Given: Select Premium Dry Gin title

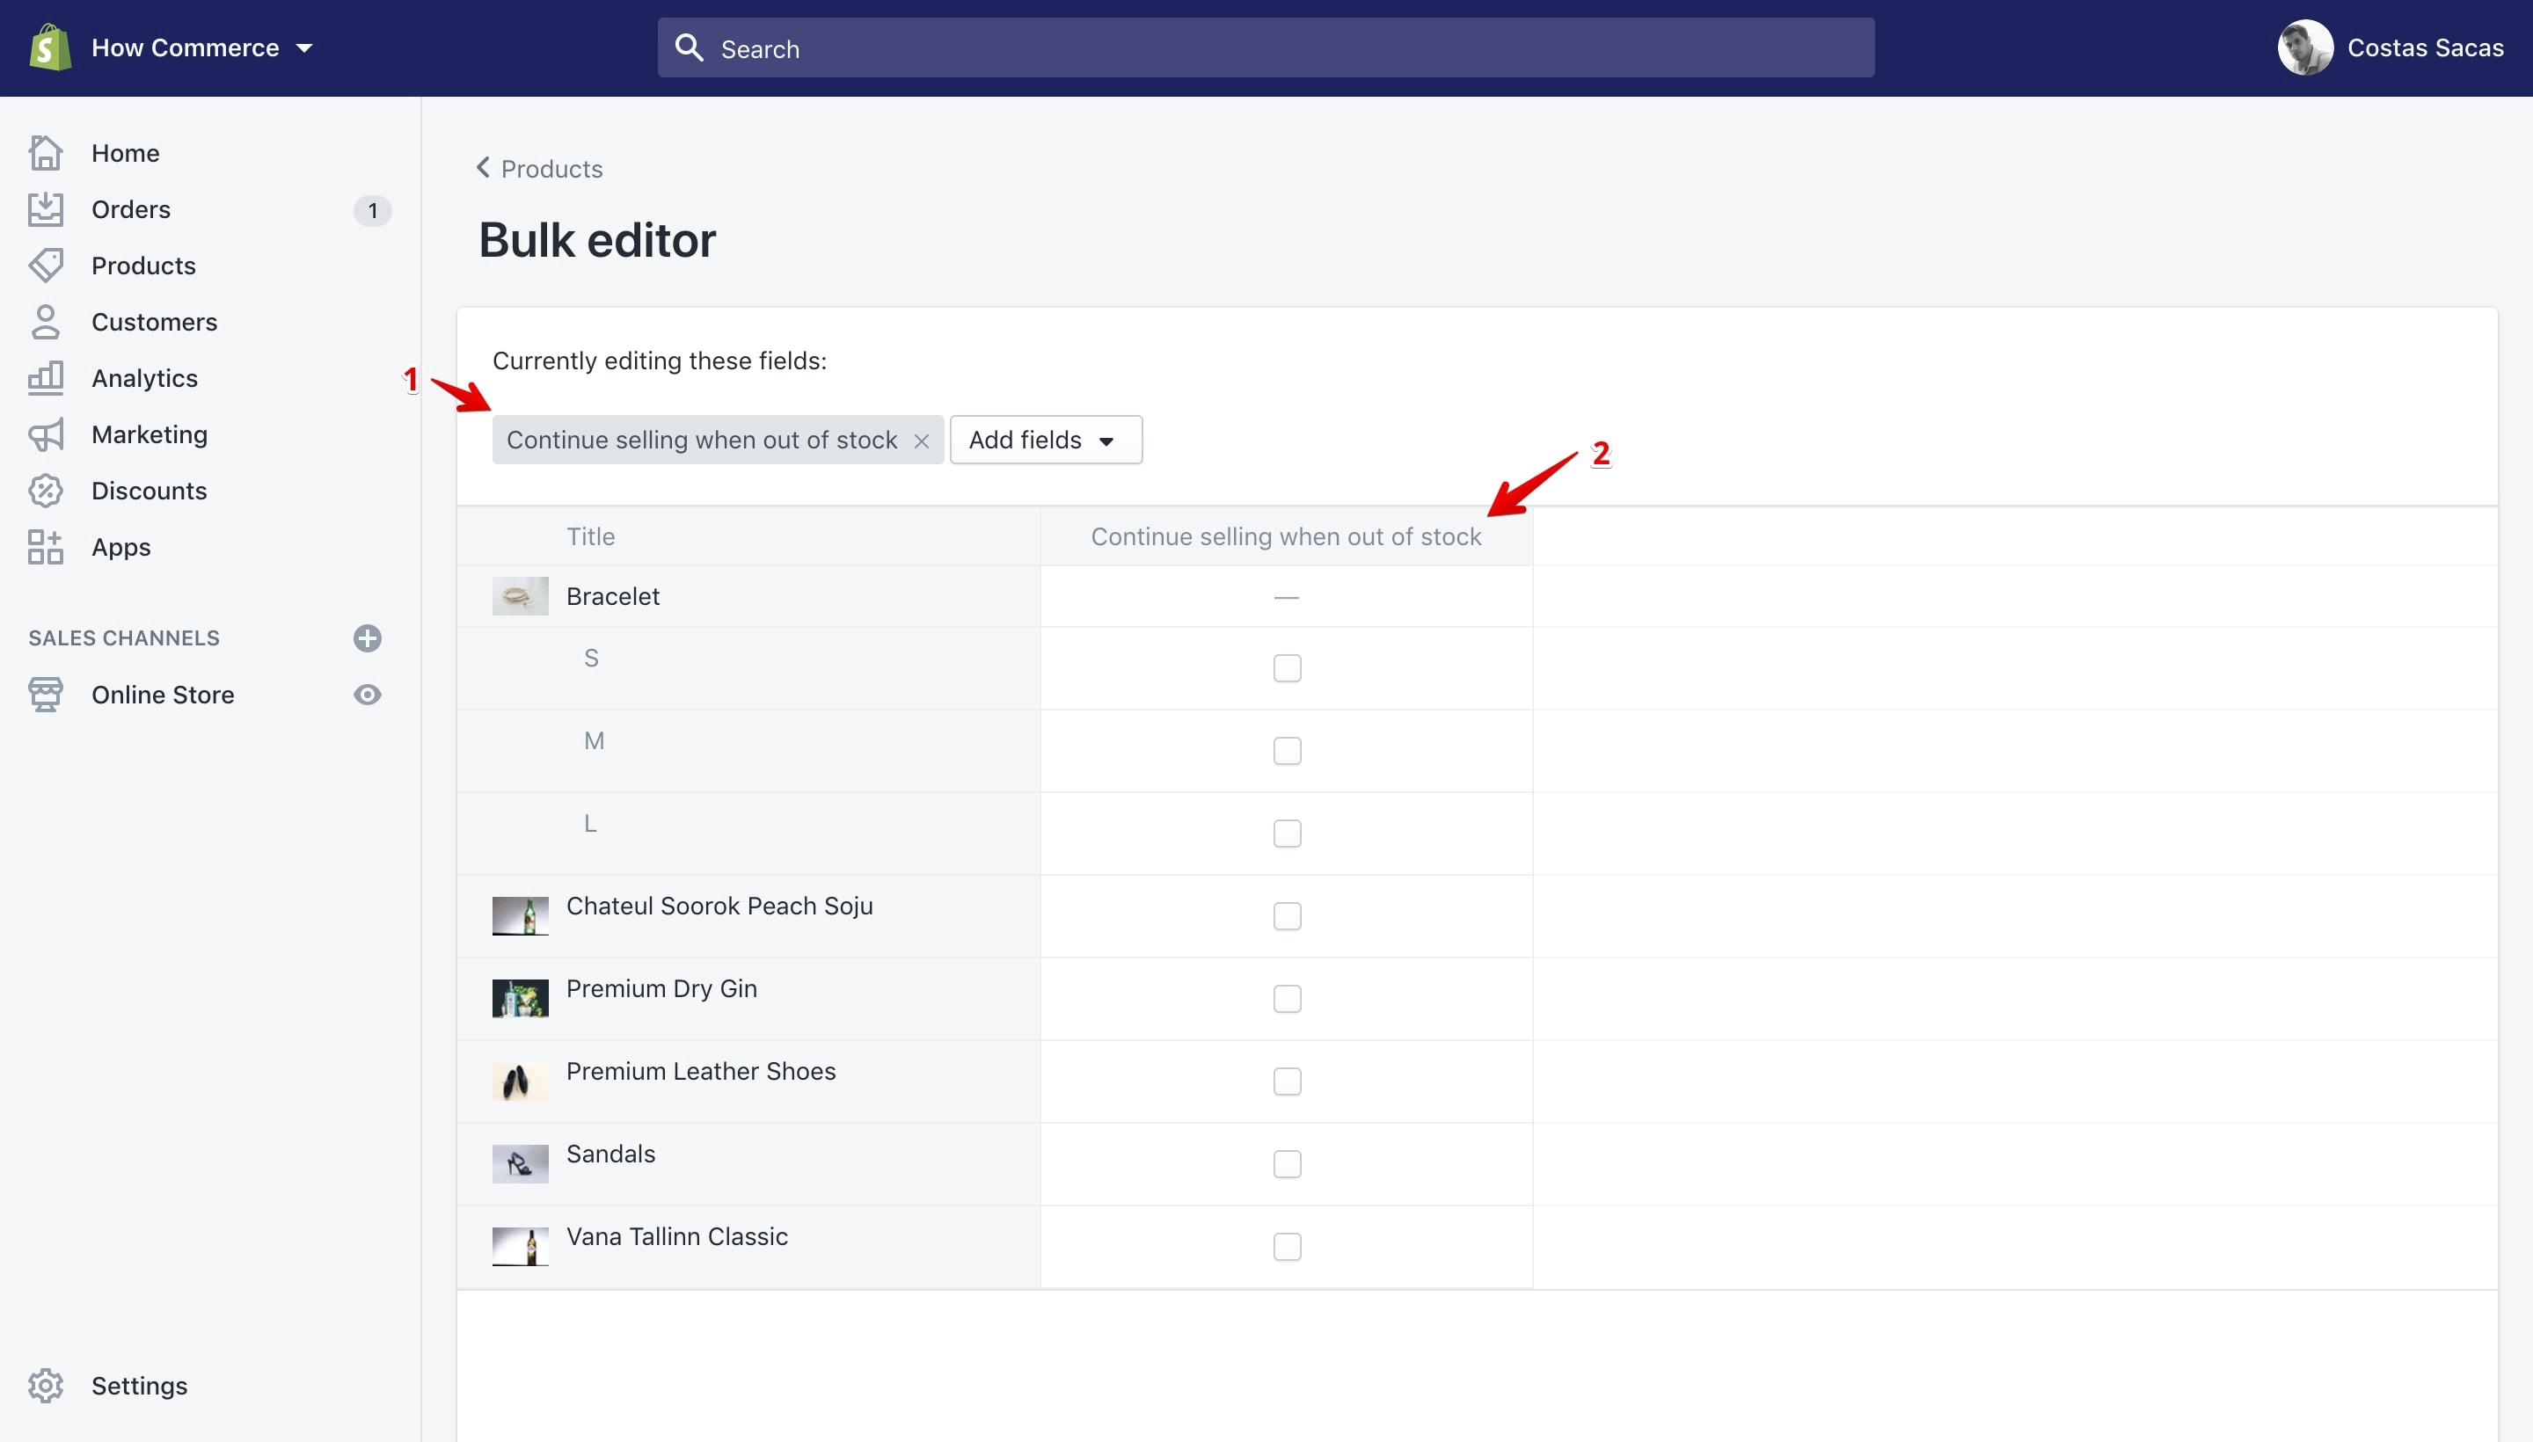Looking at the screenshot, I should coord(661,988).
